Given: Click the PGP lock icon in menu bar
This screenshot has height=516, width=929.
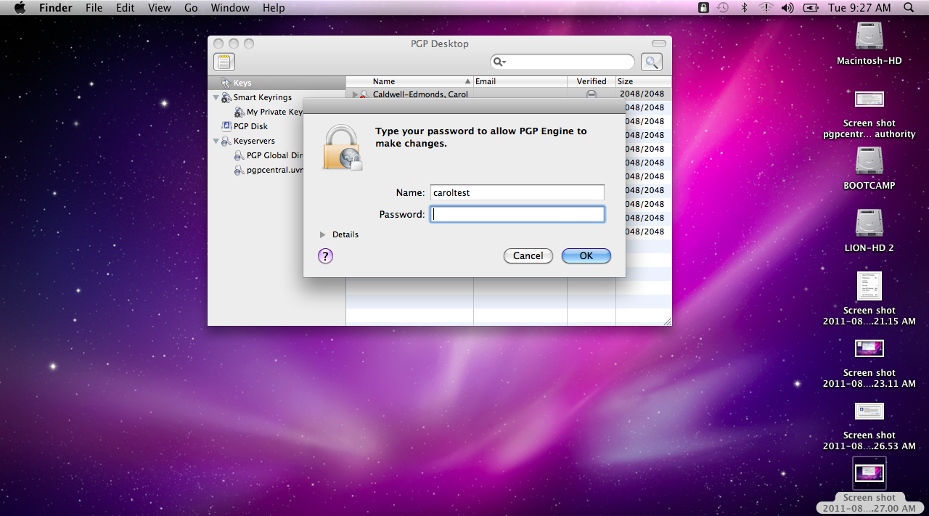Looking at the screenshot, I should click(x=703, y=8).
